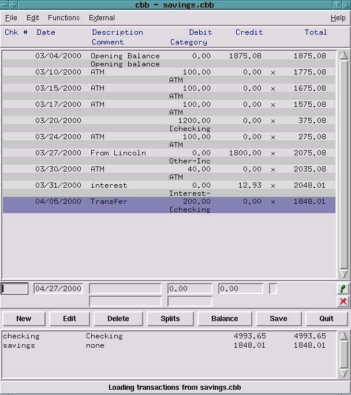Click the green checkmark accept-entry icon
This screenshot has height=395, width=351.
tap(343, 289)
